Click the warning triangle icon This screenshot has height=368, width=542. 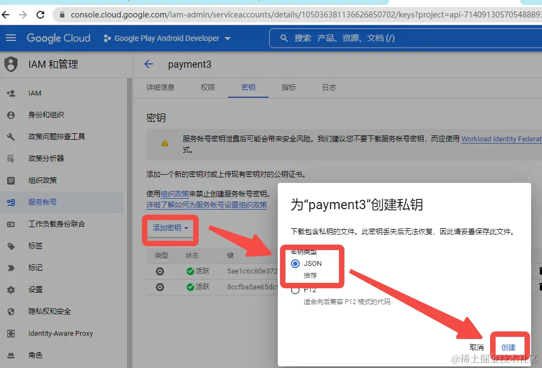click(x=165, y=143)
